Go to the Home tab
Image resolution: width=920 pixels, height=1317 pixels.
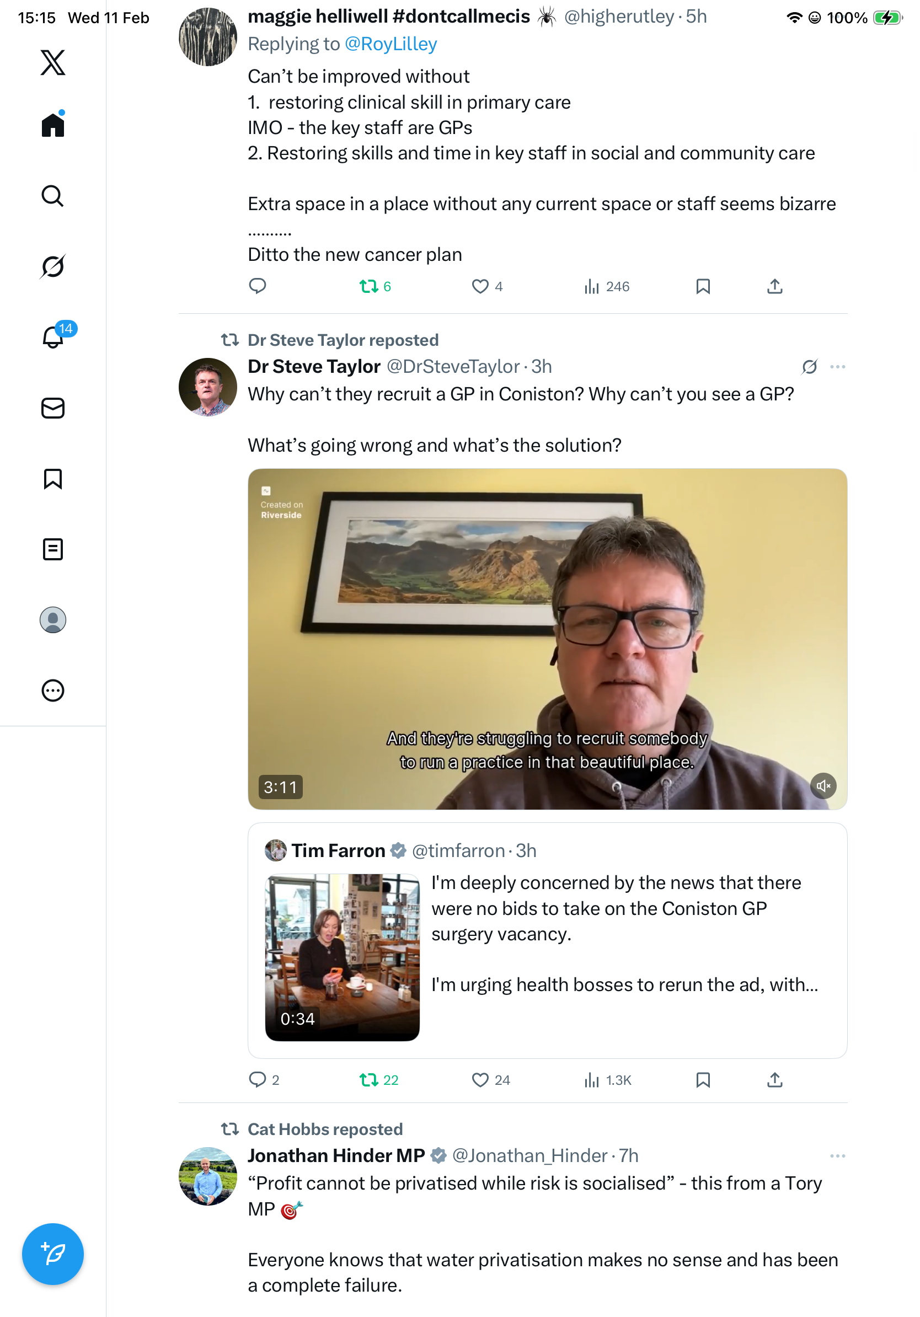(53, 125)
